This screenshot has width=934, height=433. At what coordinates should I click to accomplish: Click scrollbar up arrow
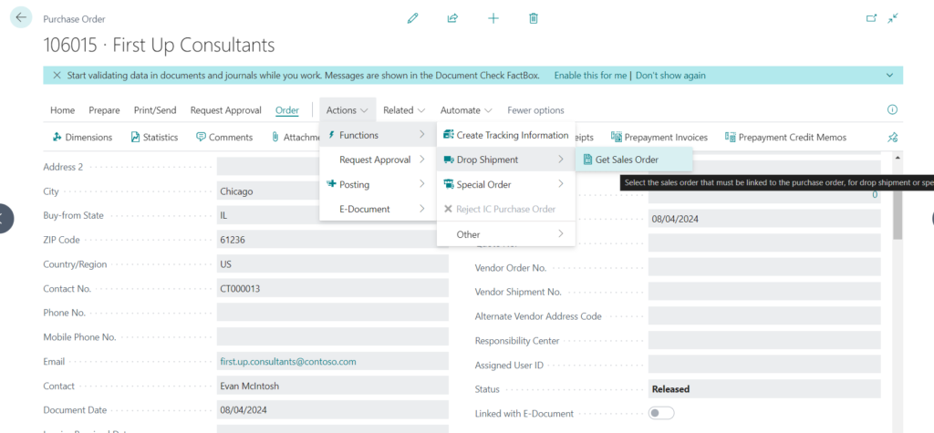click(898, 157)
